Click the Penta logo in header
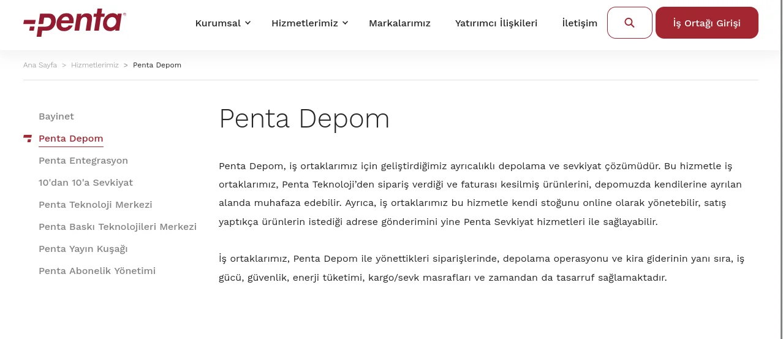 (x=75, y=23)
